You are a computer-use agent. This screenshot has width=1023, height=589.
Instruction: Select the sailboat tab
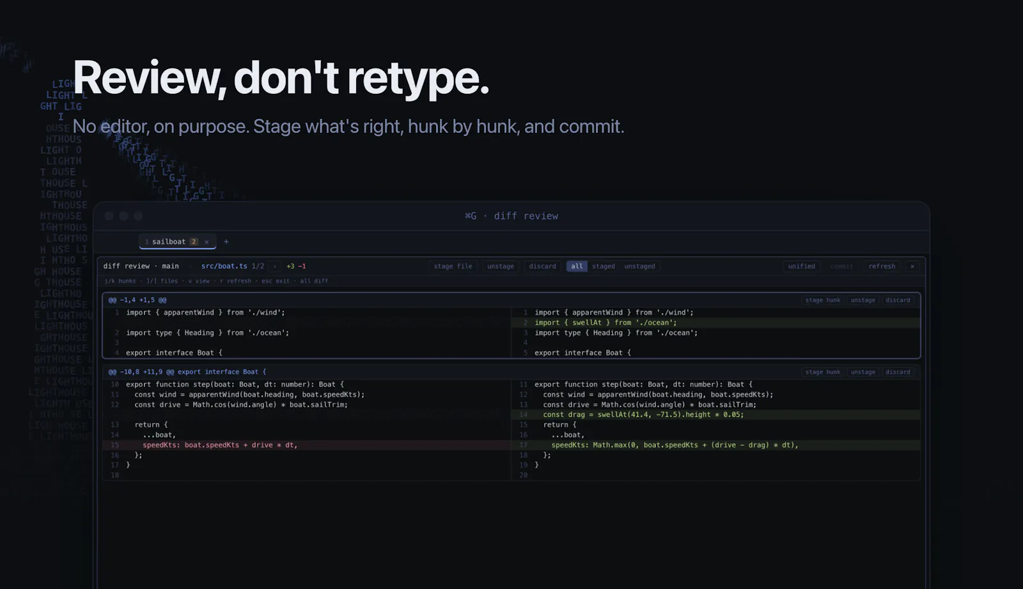click(177, 241)
